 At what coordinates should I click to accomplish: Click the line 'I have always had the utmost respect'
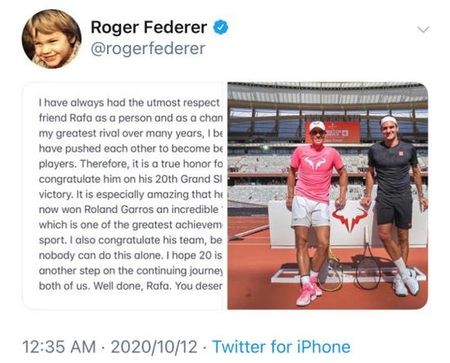pos(129,103)
